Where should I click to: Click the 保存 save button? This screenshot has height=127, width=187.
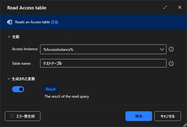coord(139,116)
